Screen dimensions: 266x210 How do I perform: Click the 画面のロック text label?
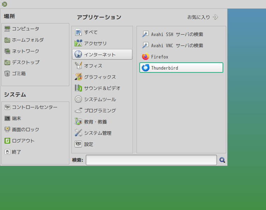pos(26,129)
